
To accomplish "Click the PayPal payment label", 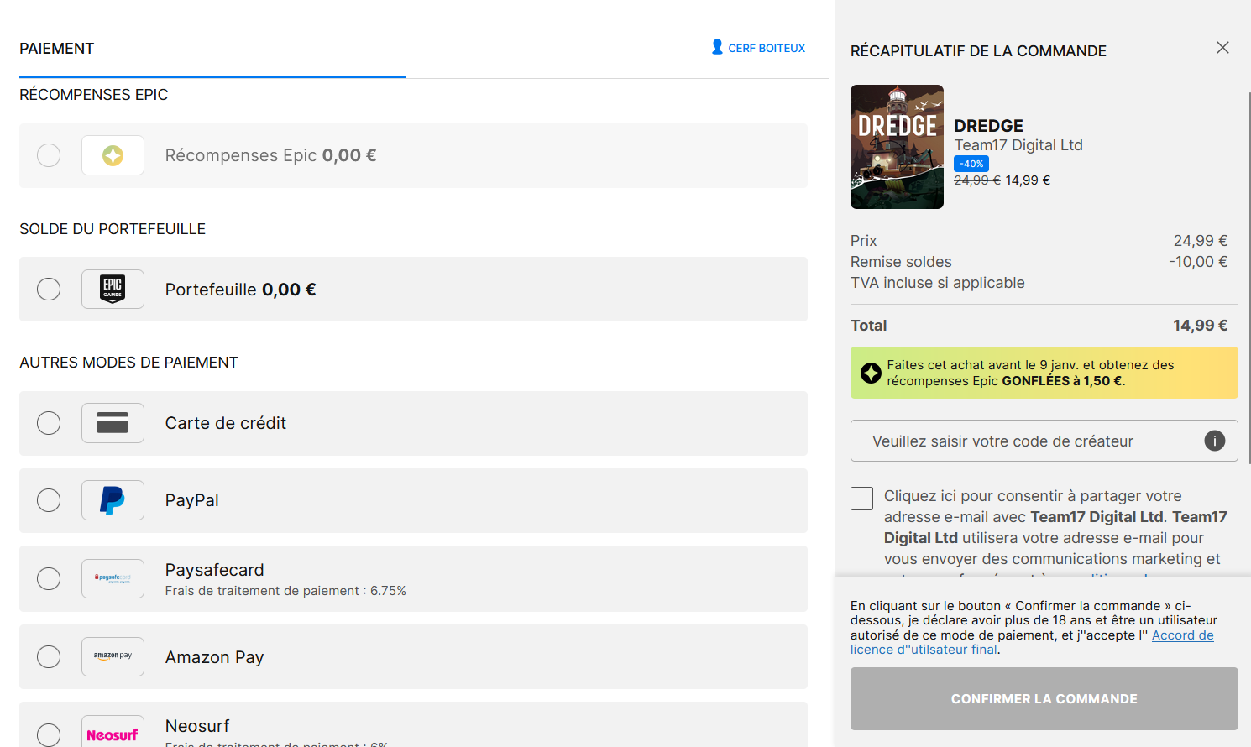I will coord(191,500).
